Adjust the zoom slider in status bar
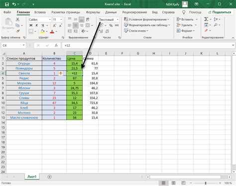The width and height of the screenshot is (236, 186). tap(206, 183)
